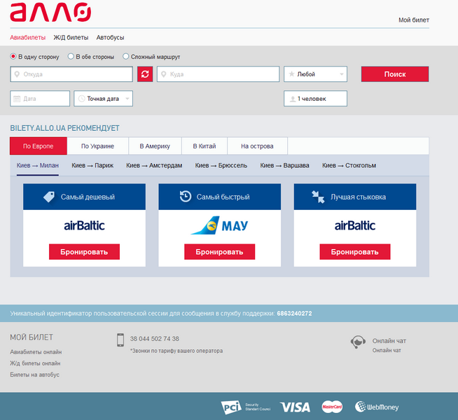
Task: Click the Дата input field
Action: [x=40, y=99]
